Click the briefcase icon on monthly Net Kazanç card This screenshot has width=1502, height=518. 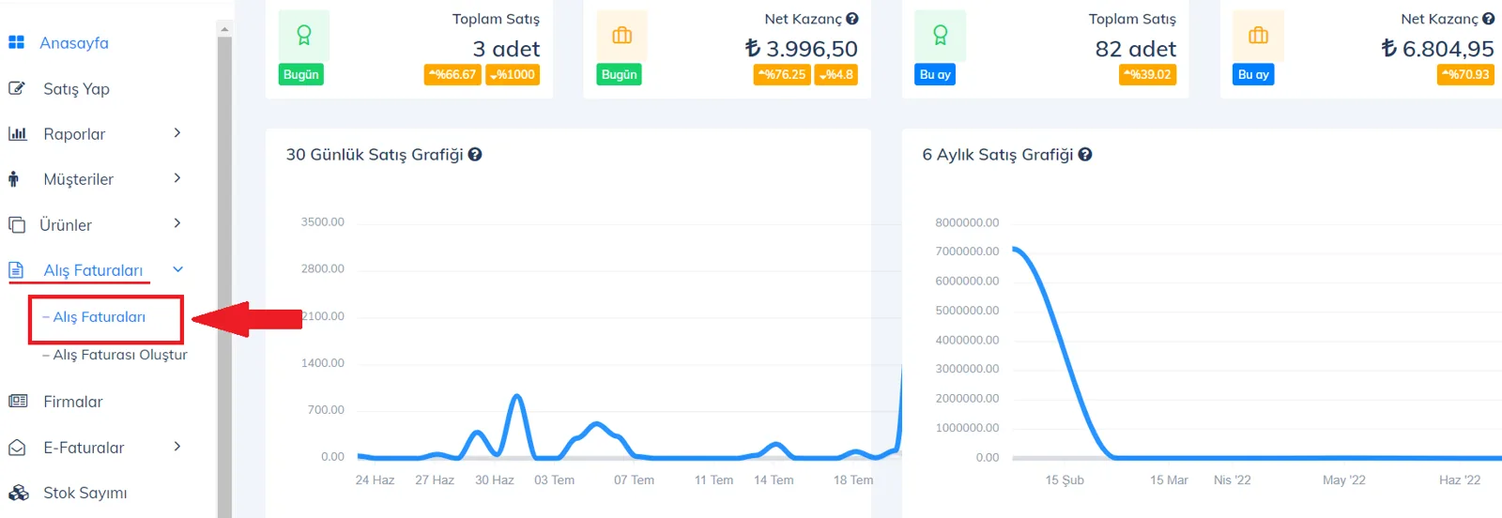tap(1258, 36)
